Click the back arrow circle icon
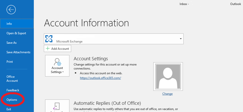This screenshot has width=243, height=112. tap(11, 10)
